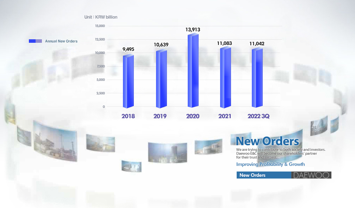
Task: Click the Unit : KRW billion label
Action: coord(101,17)
